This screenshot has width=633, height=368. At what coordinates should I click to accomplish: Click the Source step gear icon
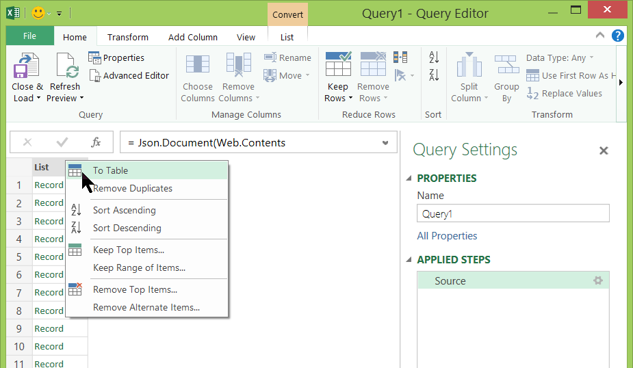(598, 280)
